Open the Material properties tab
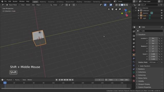 134,76
